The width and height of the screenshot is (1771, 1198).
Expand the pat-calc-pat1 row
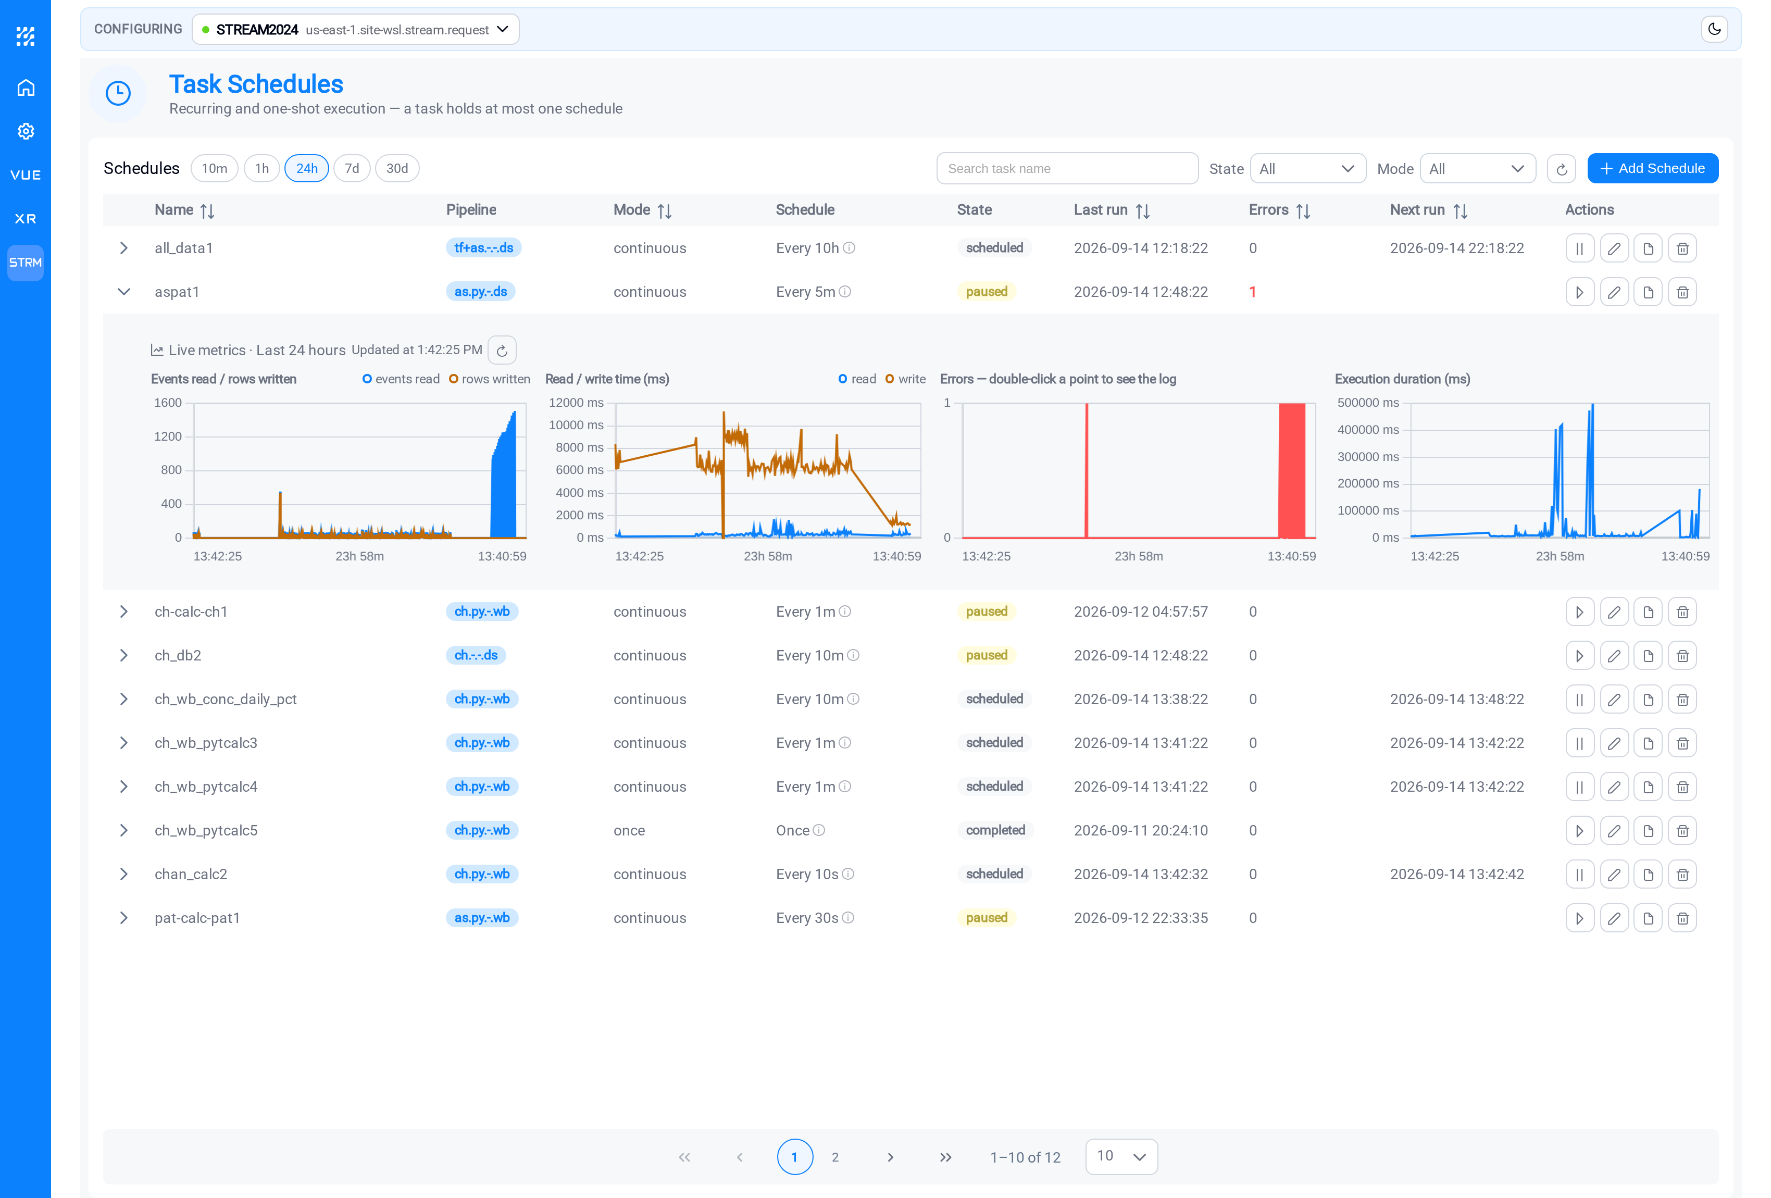tap(123, 918)
